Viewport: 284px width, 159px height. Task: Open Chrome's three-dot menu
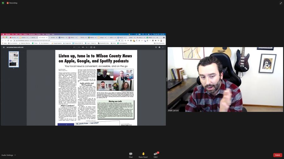pos(164,41)
